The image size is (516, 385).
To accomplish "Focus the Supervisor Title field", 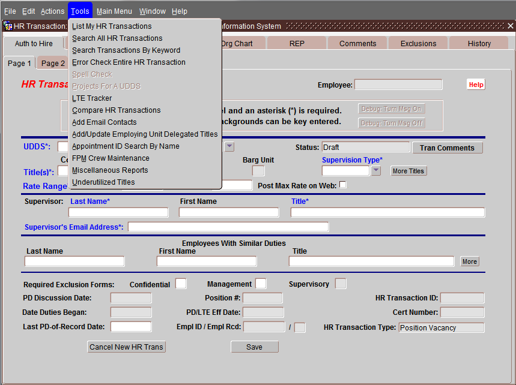I will pos(387,212).
